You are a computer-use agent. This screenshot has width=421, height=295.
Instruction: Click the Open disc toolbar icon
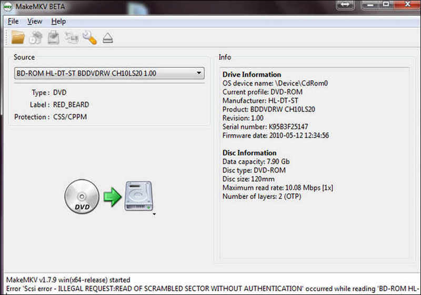(36, 37)
